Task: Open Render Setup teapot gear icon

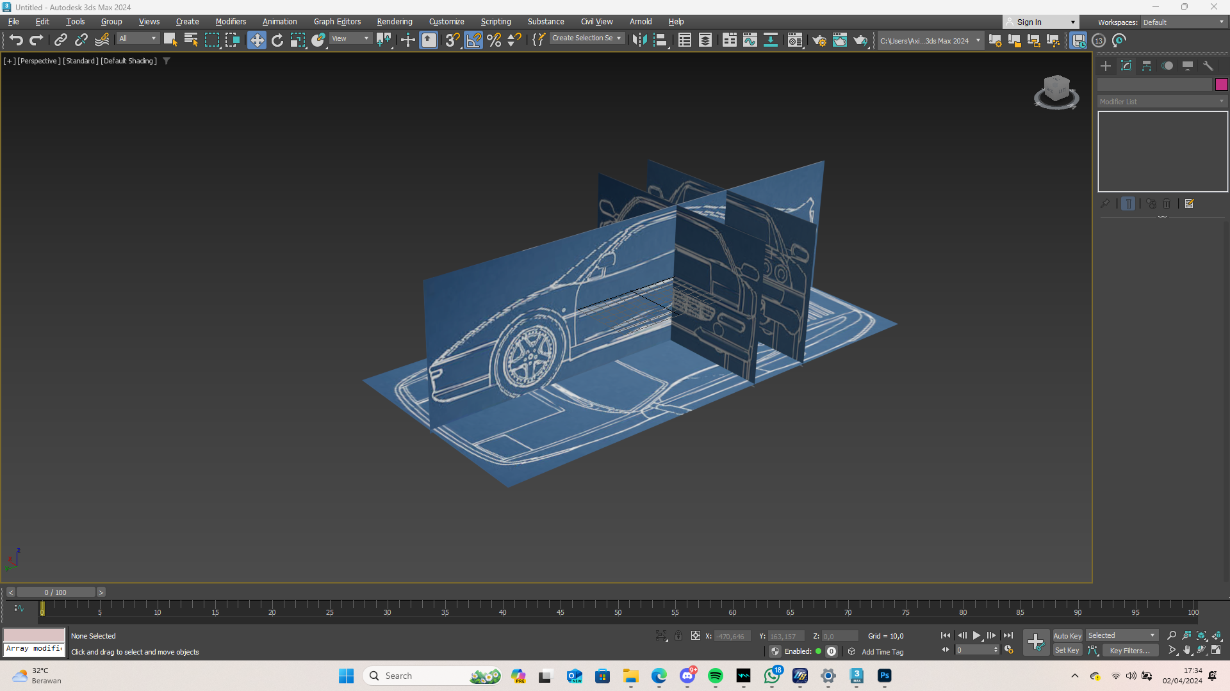Action: click(x=819, y=40)
